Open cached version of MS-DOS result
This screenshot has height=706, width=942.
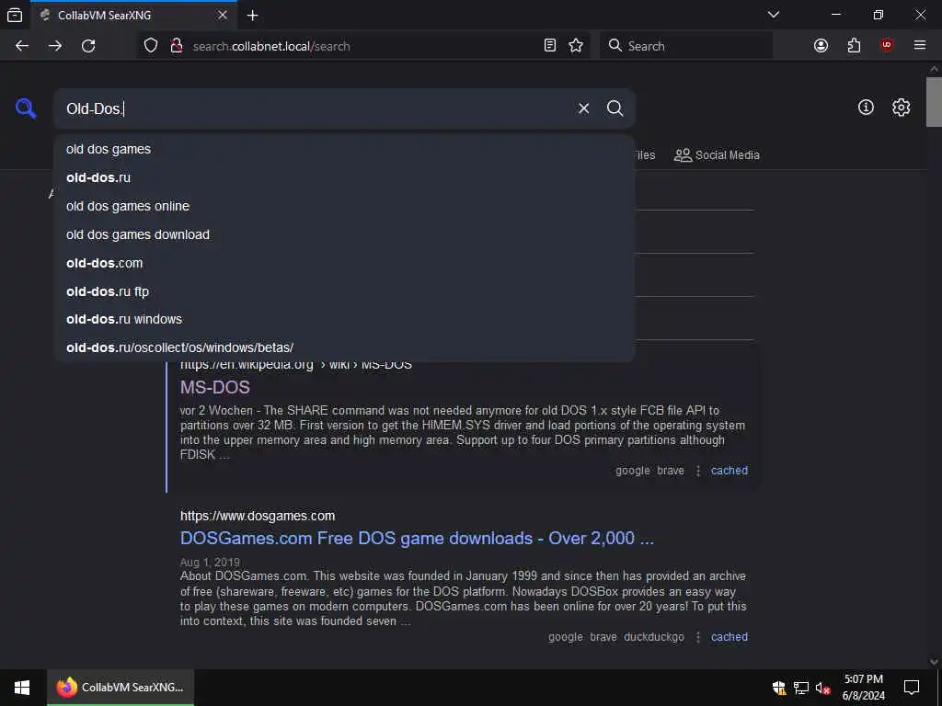click(729, 471)
